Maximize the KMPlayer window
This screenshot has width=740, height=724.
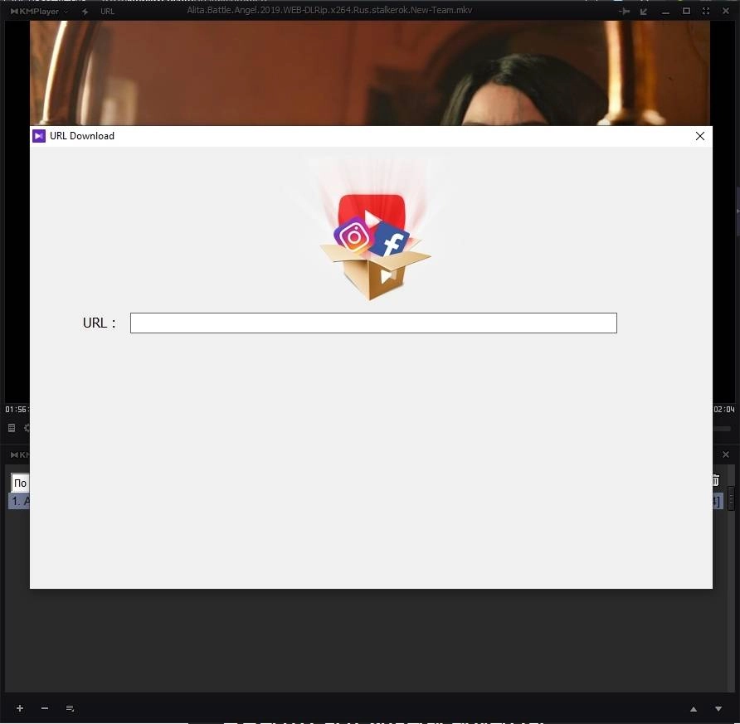pos(686,11)
